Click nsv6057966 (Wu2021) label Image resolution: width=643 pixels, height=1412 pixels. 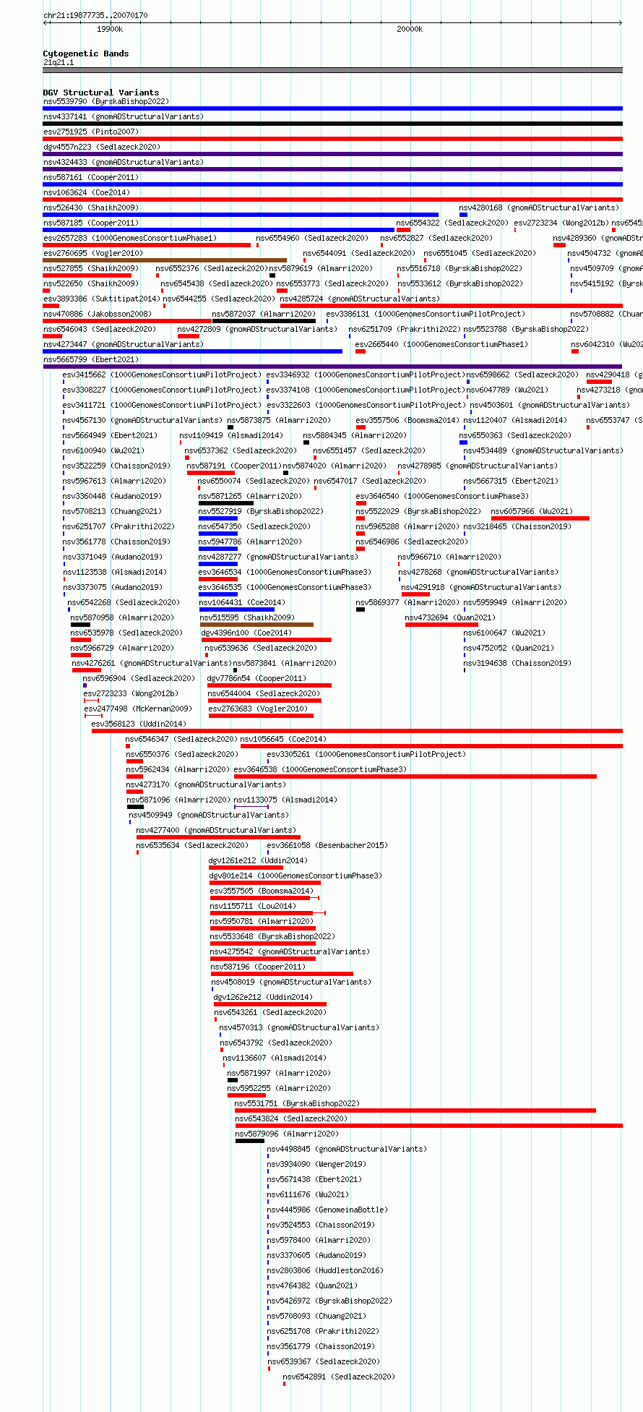tap(532, 511)
